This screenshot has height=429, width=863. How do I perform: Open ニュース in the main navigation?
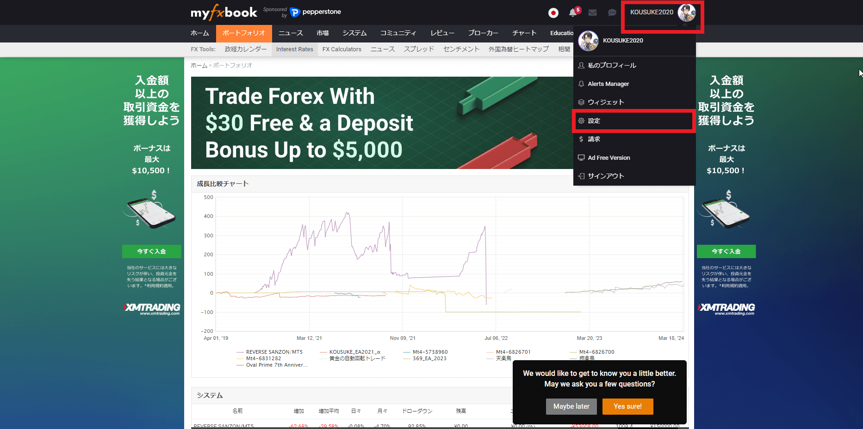click(x=291, y=33)
